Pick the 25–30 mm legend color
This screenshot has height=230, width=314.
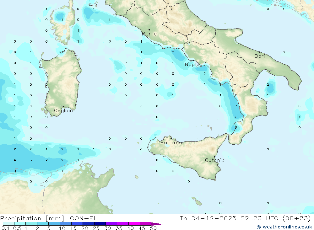point(100,224)
